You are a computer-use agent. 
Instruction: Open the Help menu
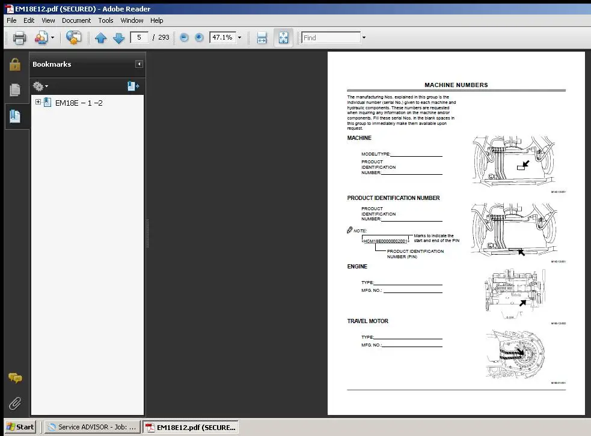tap(156, 20)
